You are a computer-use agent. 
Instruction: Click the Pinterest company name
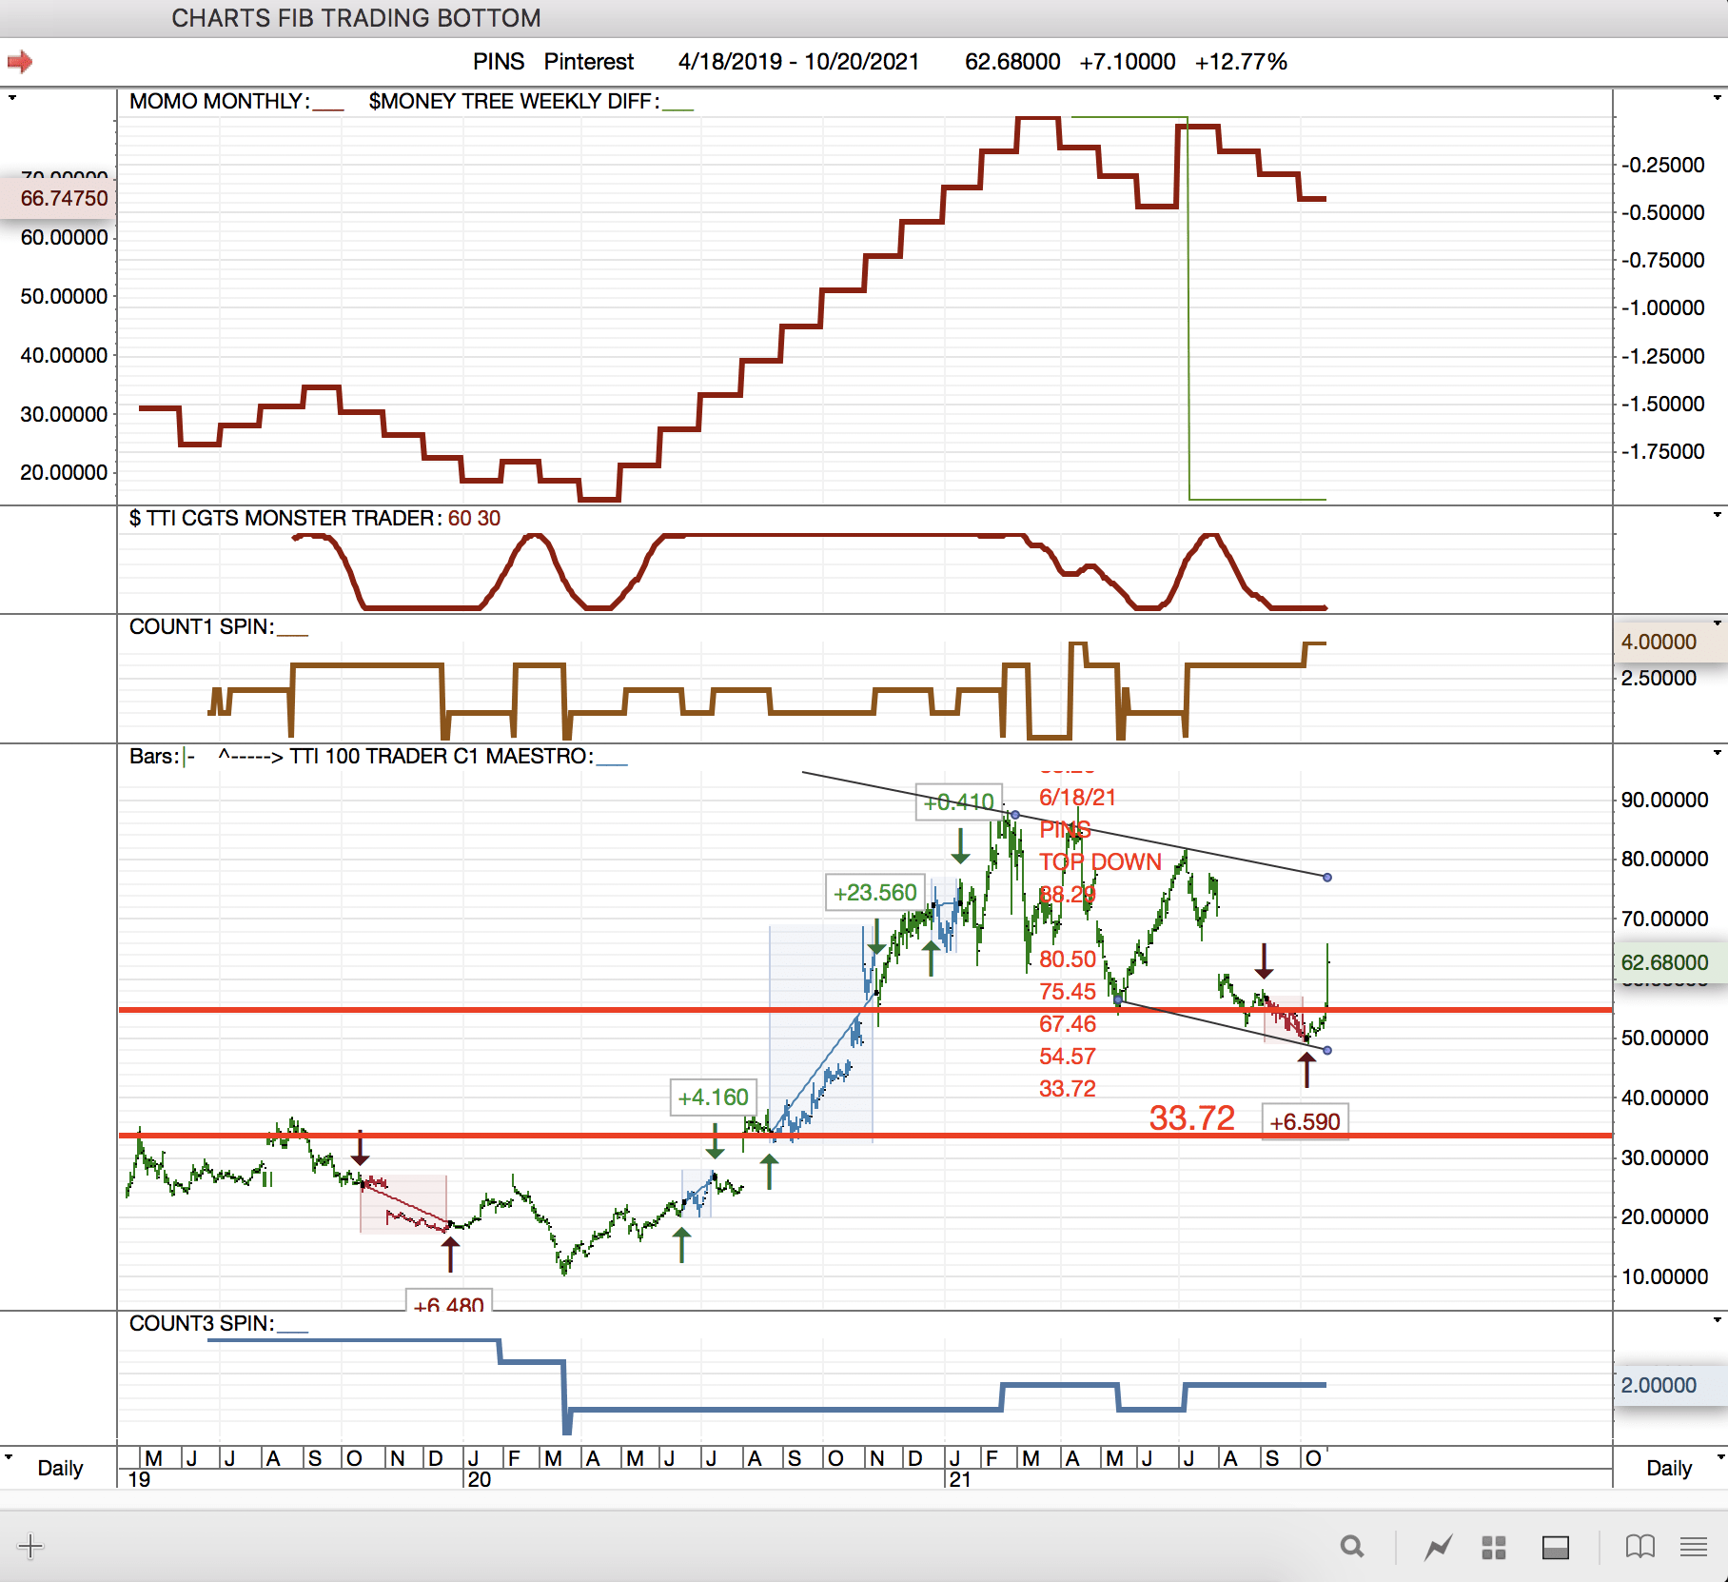tap(589, 62)
